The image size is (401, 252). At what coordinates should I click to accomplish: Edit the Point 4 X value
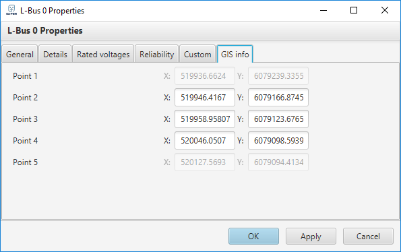pyautogui.click(x=205, y=141)
